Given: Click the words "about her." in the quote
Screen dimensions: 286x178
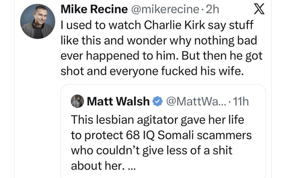Looking at the screenshot, I should [x=96, y=165].
